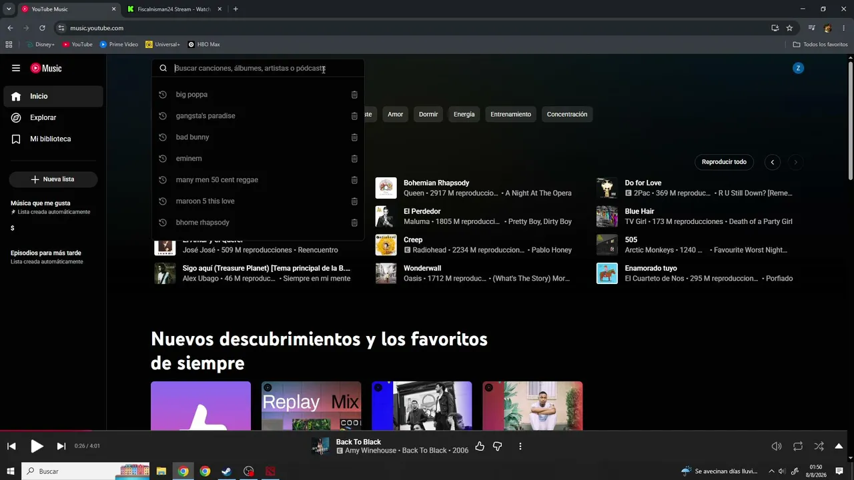
Task: Select the Inicio sidebar item
Action: click(53, 96)
